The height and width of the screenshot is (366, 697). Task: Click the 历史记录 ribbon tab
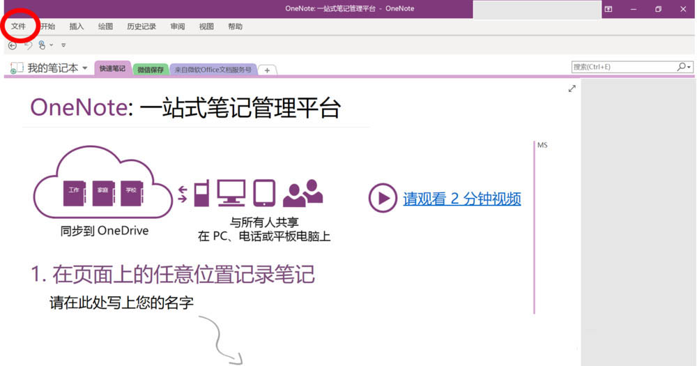coord(141,26)
